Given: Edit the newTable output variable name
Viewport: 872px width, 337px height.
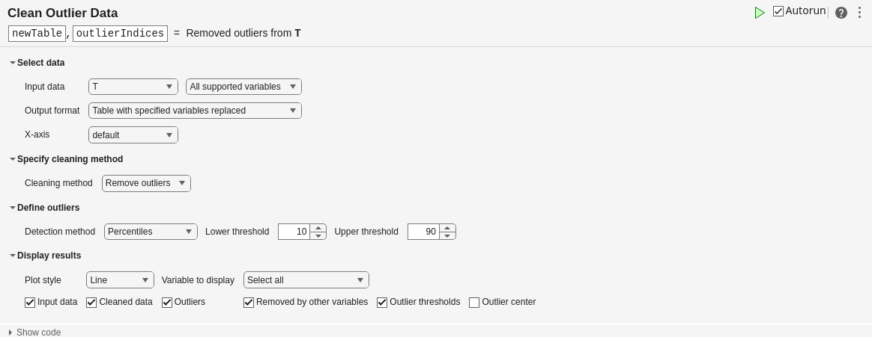Looking at the screenshot, I should point(37,34).
